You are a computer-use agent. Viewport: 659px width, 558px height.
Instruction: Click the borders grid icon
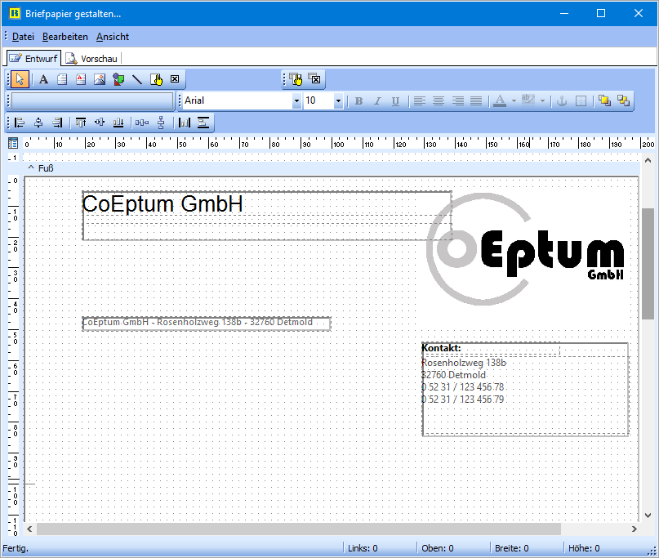581,101
